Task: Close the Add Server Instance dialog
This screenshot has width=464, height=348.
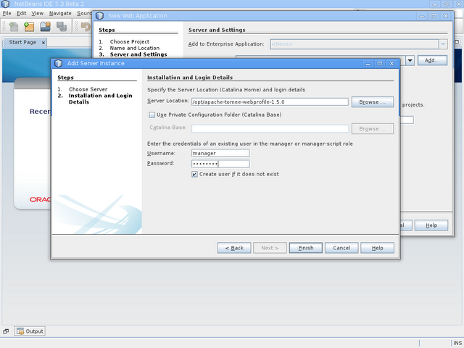Action: 391,63
